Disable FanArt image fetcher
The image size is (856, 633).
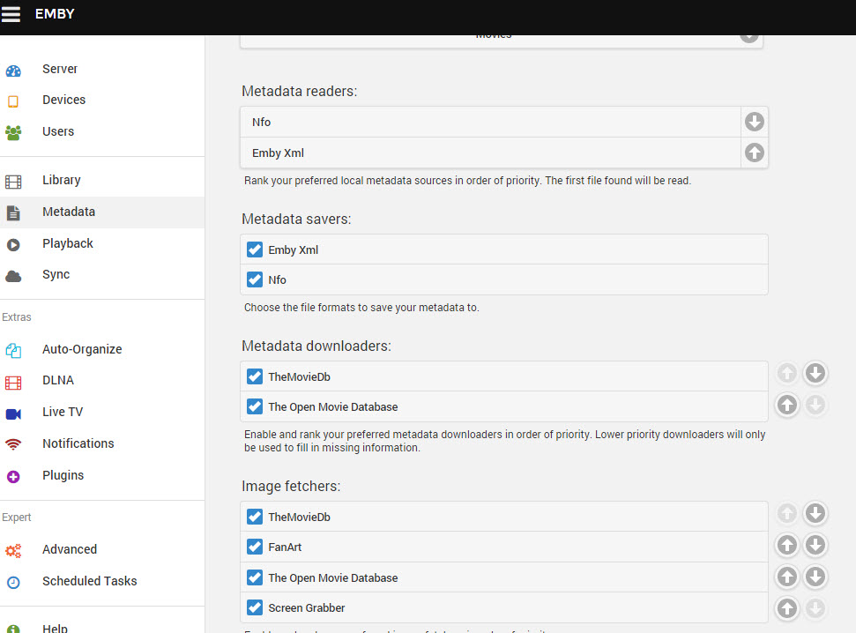coord(255,547)
